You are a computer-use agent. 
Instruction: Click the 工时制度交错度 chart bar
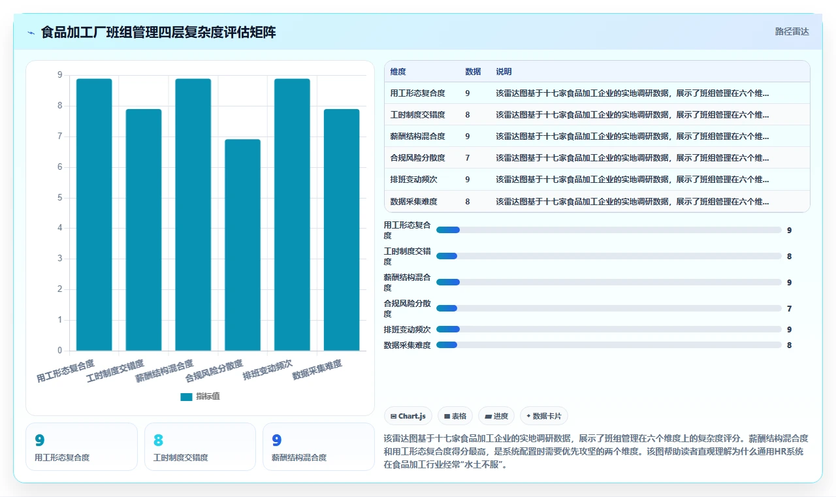pos(144,230)
